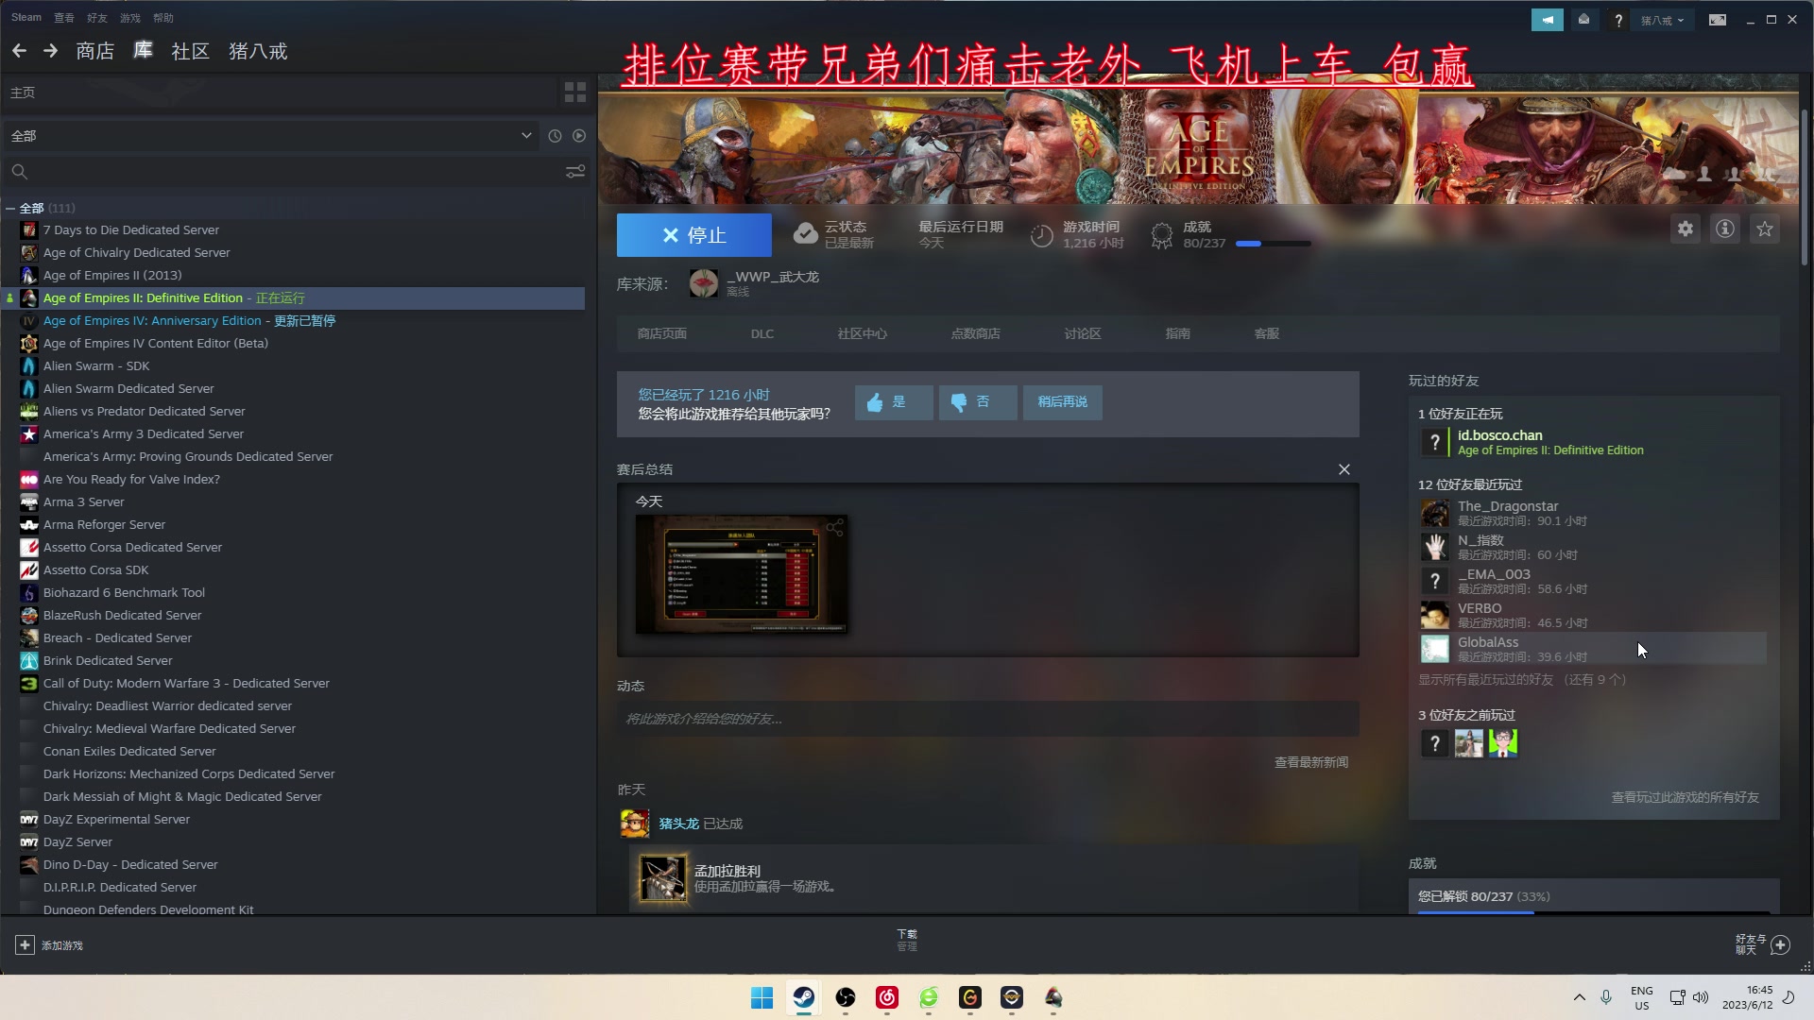This screenshot has height=1020, width=1814.
Task: Open the Store page tab (商店页面)
Action: 661,333
